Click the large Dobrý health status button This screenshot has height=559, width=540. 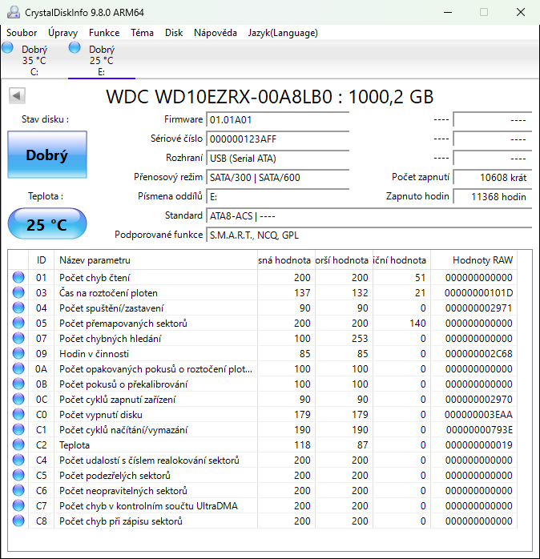point(47,155)
